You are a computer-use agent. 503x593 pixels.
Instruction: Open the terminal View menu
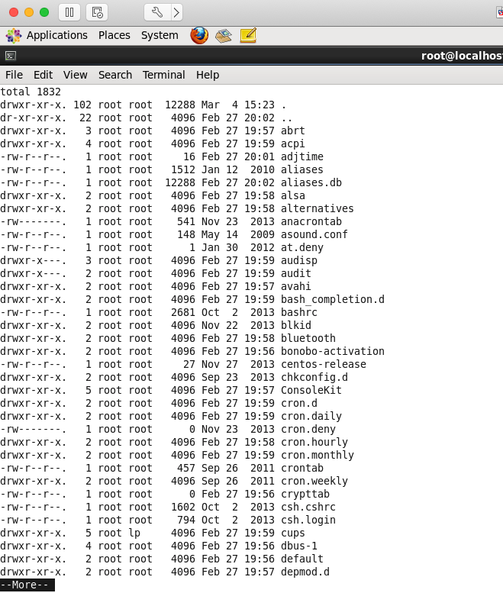click(x=76, y=75)
